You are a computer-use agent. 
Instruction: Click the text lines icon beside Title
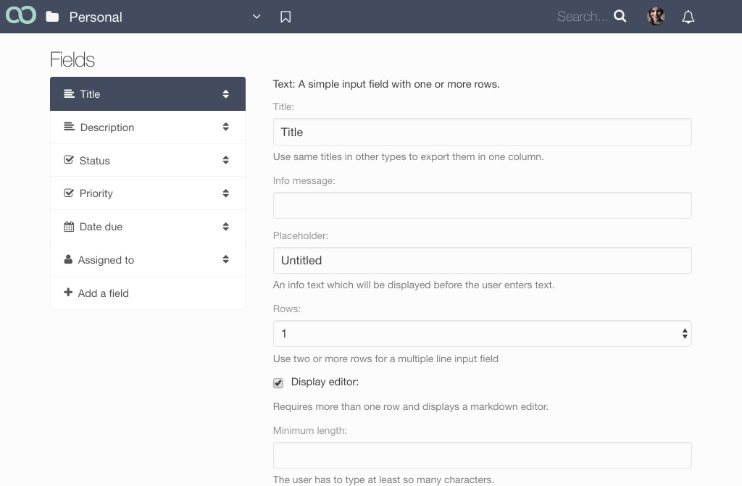tap(69, 93)
